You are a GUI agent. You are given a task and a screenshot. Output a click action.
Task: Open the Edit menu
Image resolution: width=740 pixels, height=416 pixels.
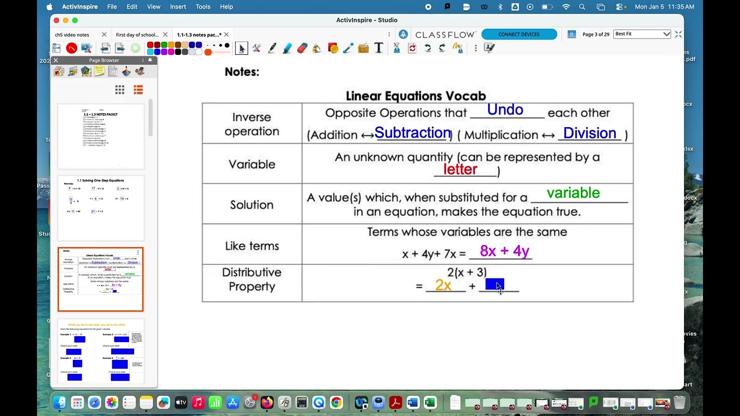(x=132, y=6)
